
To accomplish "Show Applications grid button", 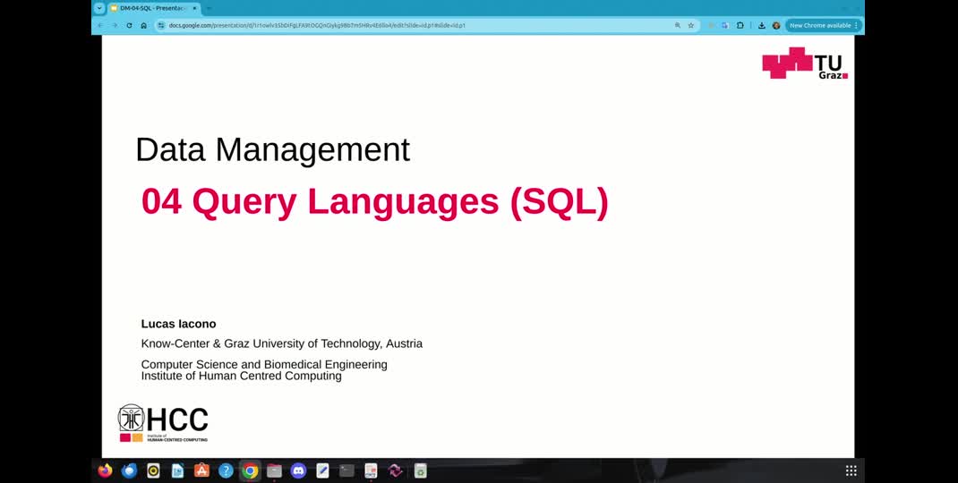I will pos(851,470).
